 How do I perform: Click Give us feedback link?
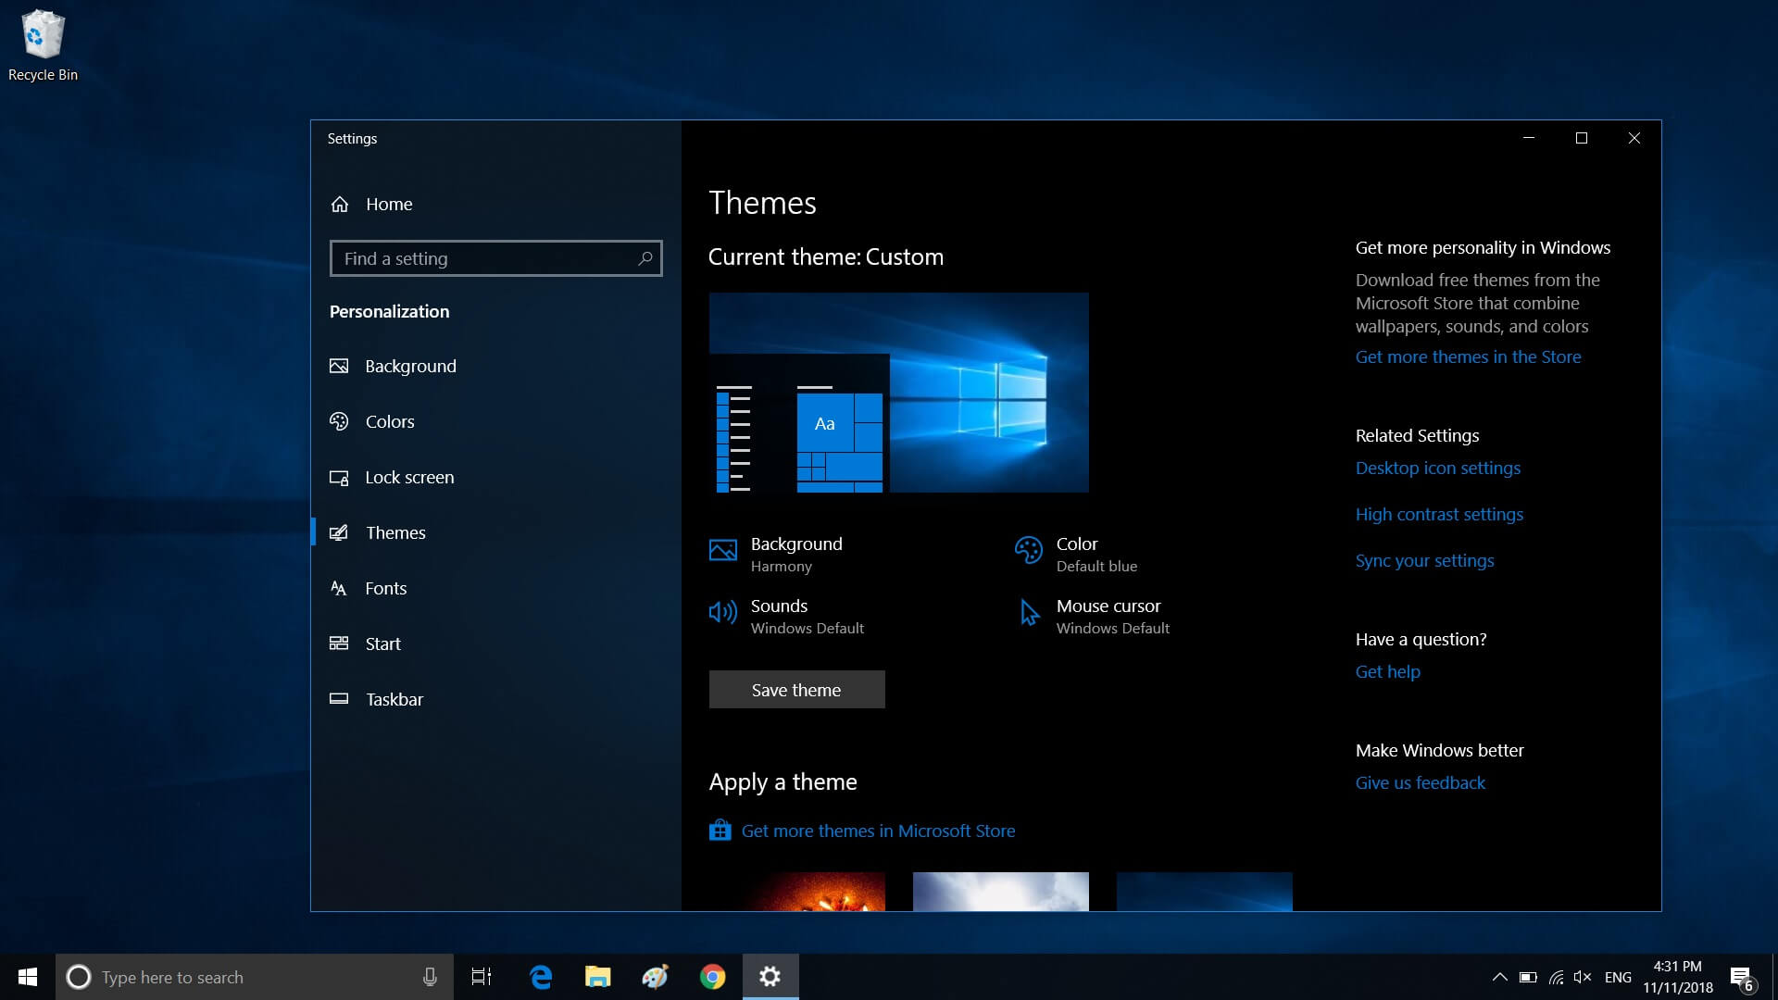pos(1420,782)
